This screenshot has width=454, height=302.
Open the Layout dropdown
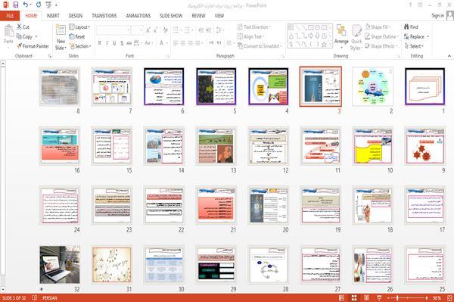click(79, 27)
